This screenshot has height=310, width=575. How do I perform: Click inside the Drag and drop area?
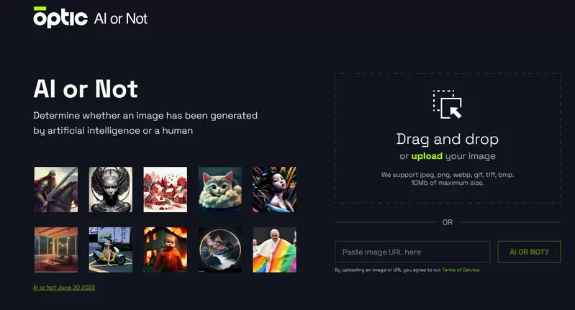[448, 138]
